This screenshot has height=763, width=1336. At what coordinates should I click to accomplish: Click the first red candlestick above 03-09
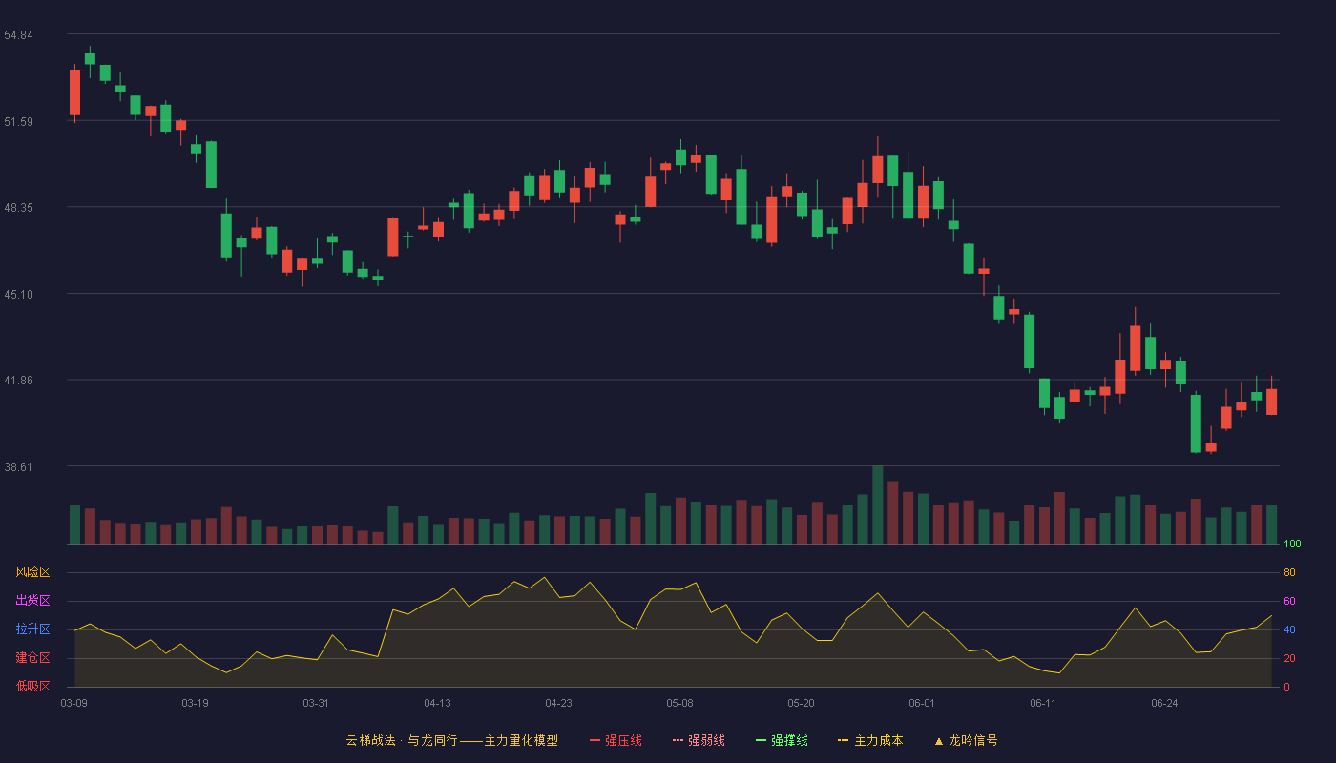point(74,93)
